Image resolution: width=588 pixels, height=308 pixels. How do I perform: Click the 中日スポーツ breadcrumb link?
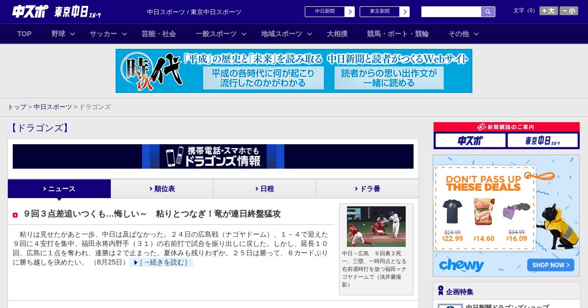pos(52,107)
